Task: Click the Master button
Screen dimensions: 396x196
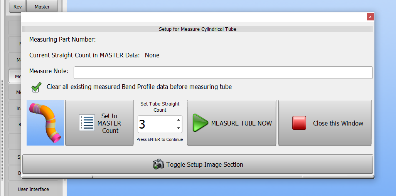Action: [42, 6]
